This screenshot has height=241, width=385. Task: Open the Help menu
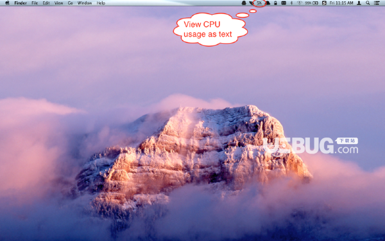coord(101,3)
